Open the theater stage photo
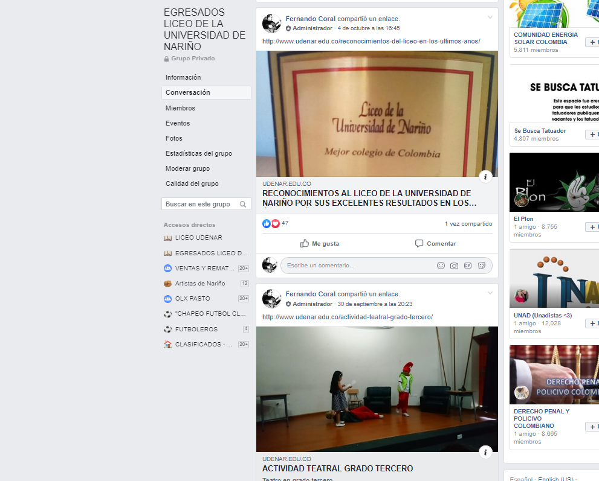 point(377,389)
